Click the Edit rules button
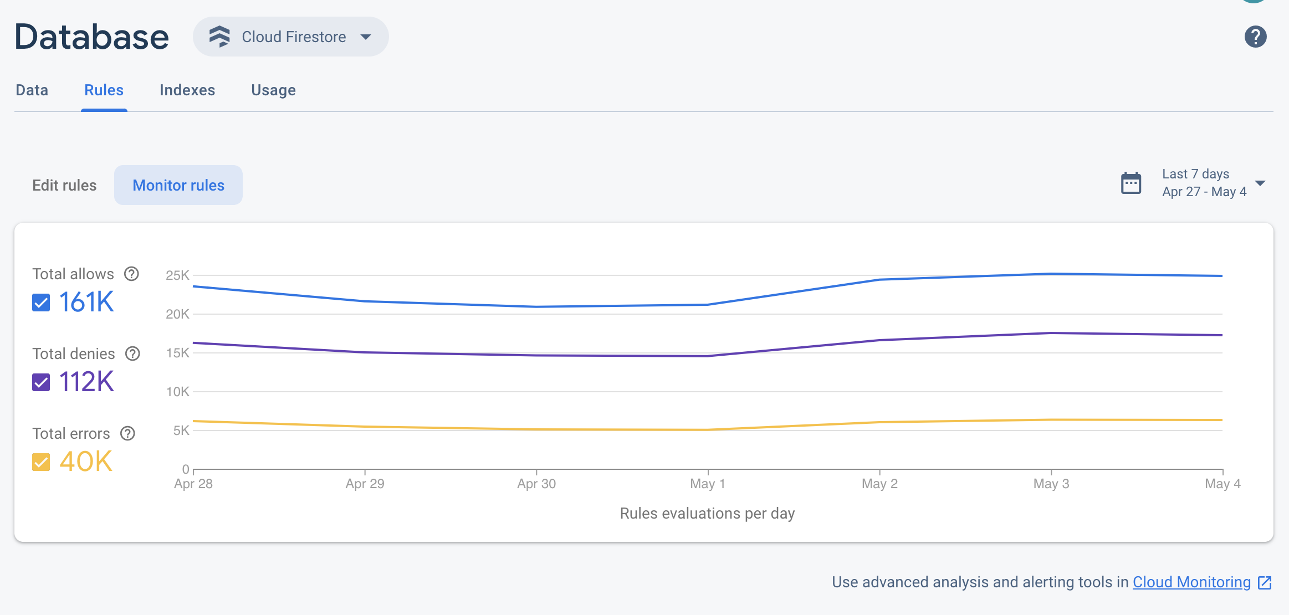 coord(64,185)
